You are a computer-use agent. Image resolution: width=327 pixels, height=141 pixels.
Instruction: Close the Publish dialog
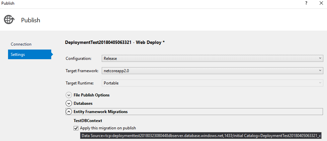321,3
